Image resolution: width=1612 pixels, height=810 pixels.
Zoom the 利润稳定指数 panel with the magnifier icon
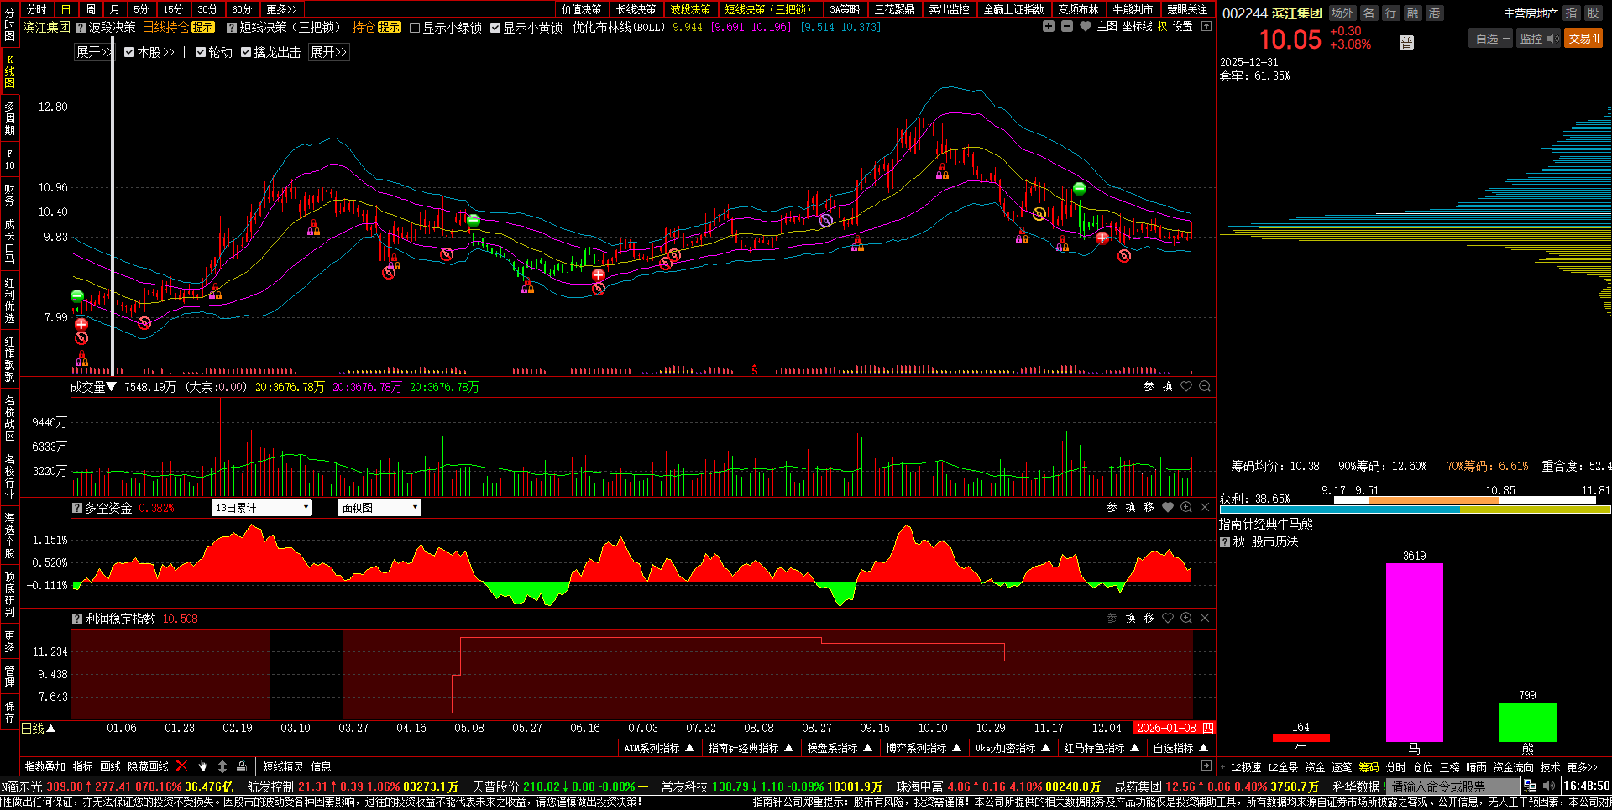1186,618
